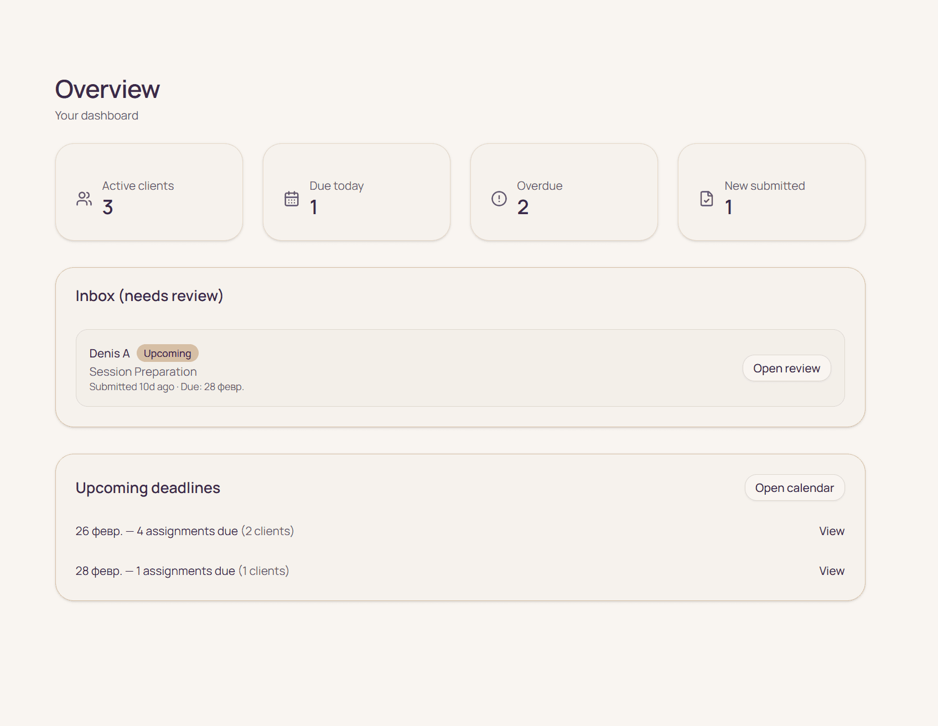Click the New submitted document icon
938x726 pixels.
706,198
